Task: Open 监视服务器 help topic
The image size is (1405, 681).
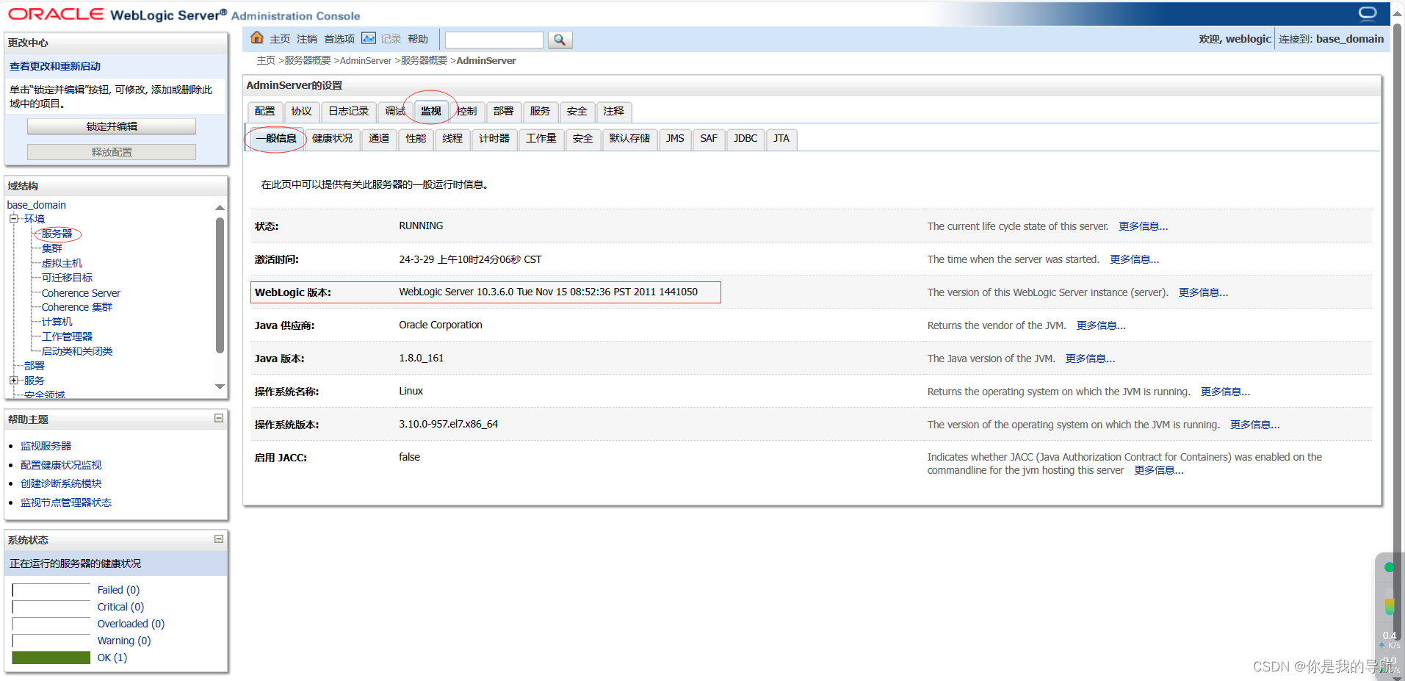Action: click(x=46, y=446)
